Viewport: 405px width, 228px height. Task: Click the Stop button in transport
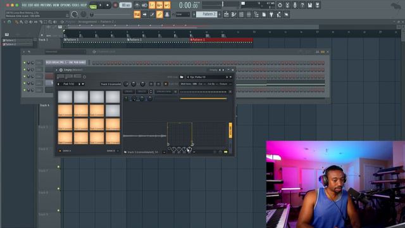coord(108,5)
